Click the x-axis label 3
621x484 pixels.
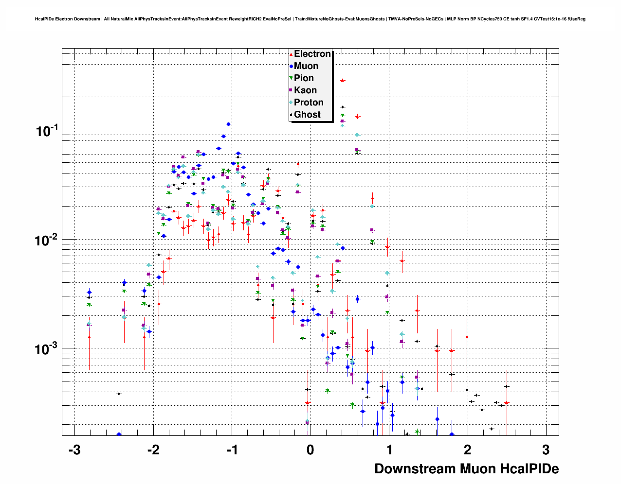(546, 449)
